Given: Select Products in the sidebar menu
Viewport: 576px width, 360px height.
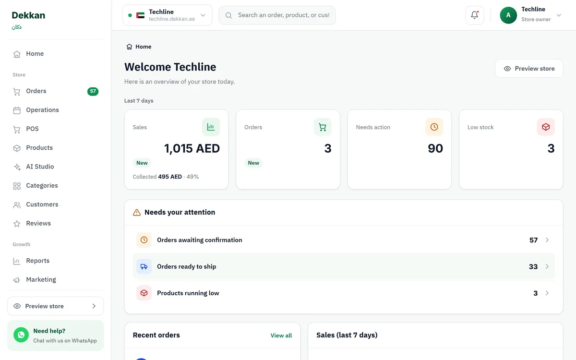Looking at the screenshot, I should click(56, 148).
